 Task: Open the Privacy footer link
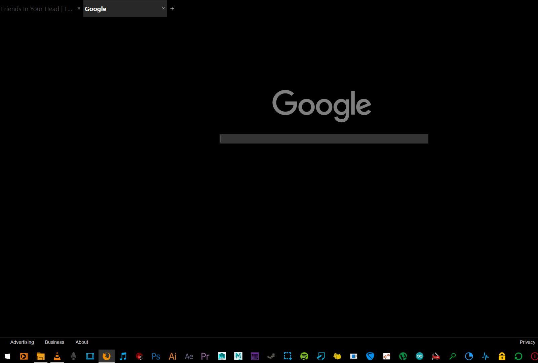coord(527,342)
